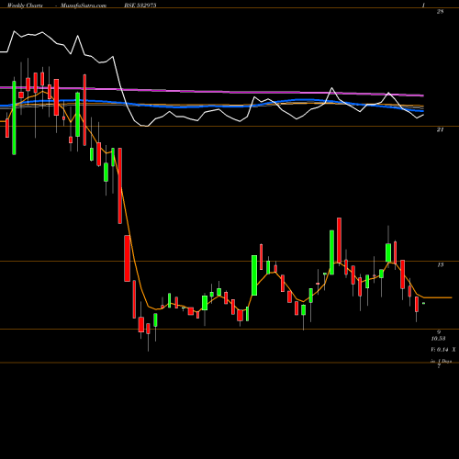
Task: Click the volume reading 'V: 0.14 X'
Action: 443,350
